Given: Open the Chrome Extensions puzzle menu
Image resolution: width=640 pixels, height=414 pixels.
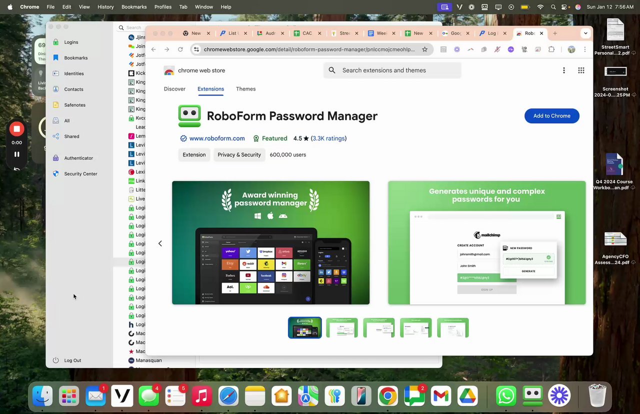Looking at the screenshot, I should [551, 49].
